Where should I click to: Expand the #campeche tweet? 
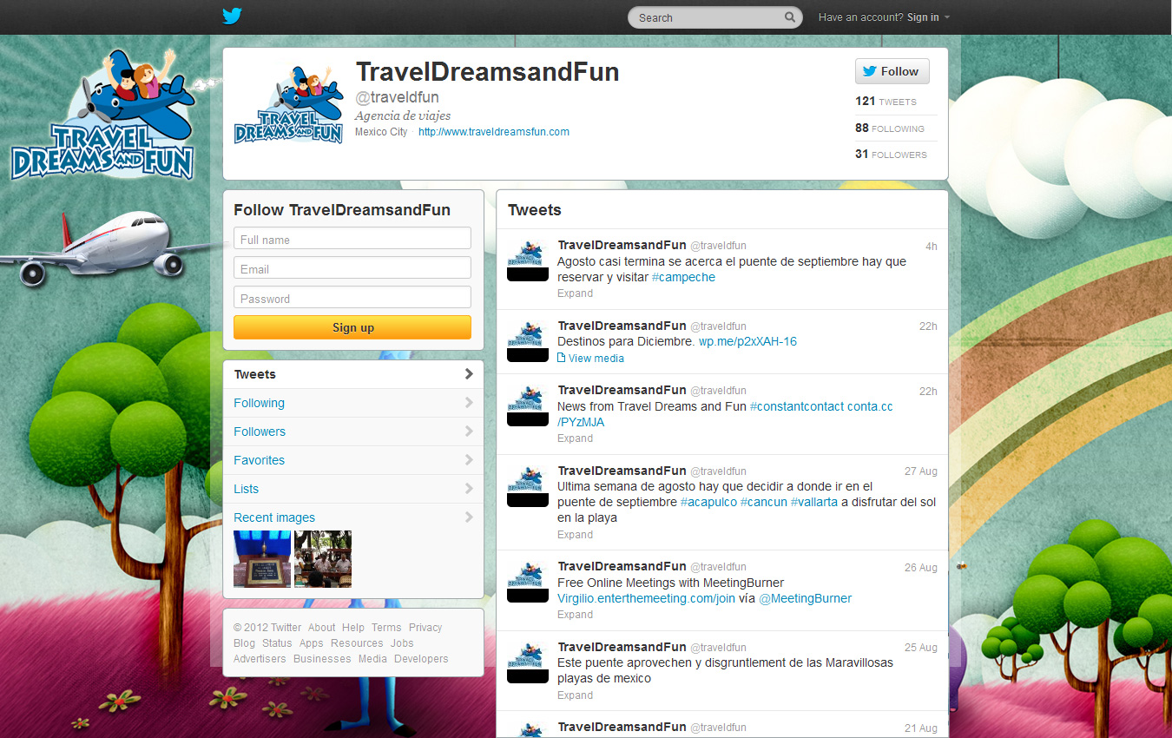pos(575,293)
